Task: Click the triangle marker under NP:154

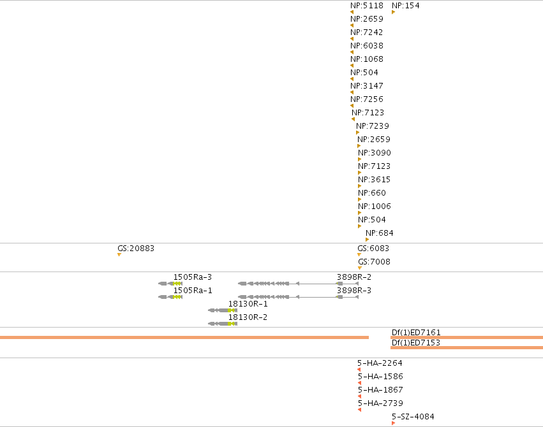Action: pyautogui.click(x=394, y=12)
